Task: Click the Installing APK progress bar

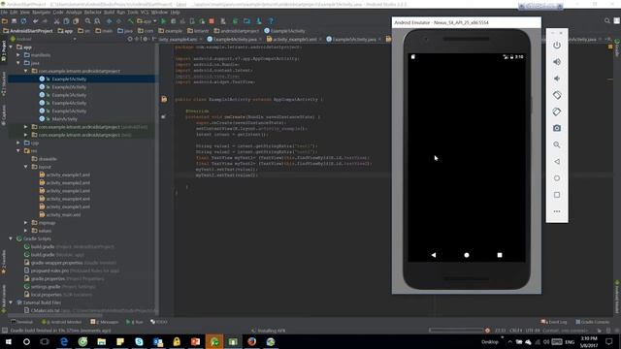Action: [x=456, y=331]
